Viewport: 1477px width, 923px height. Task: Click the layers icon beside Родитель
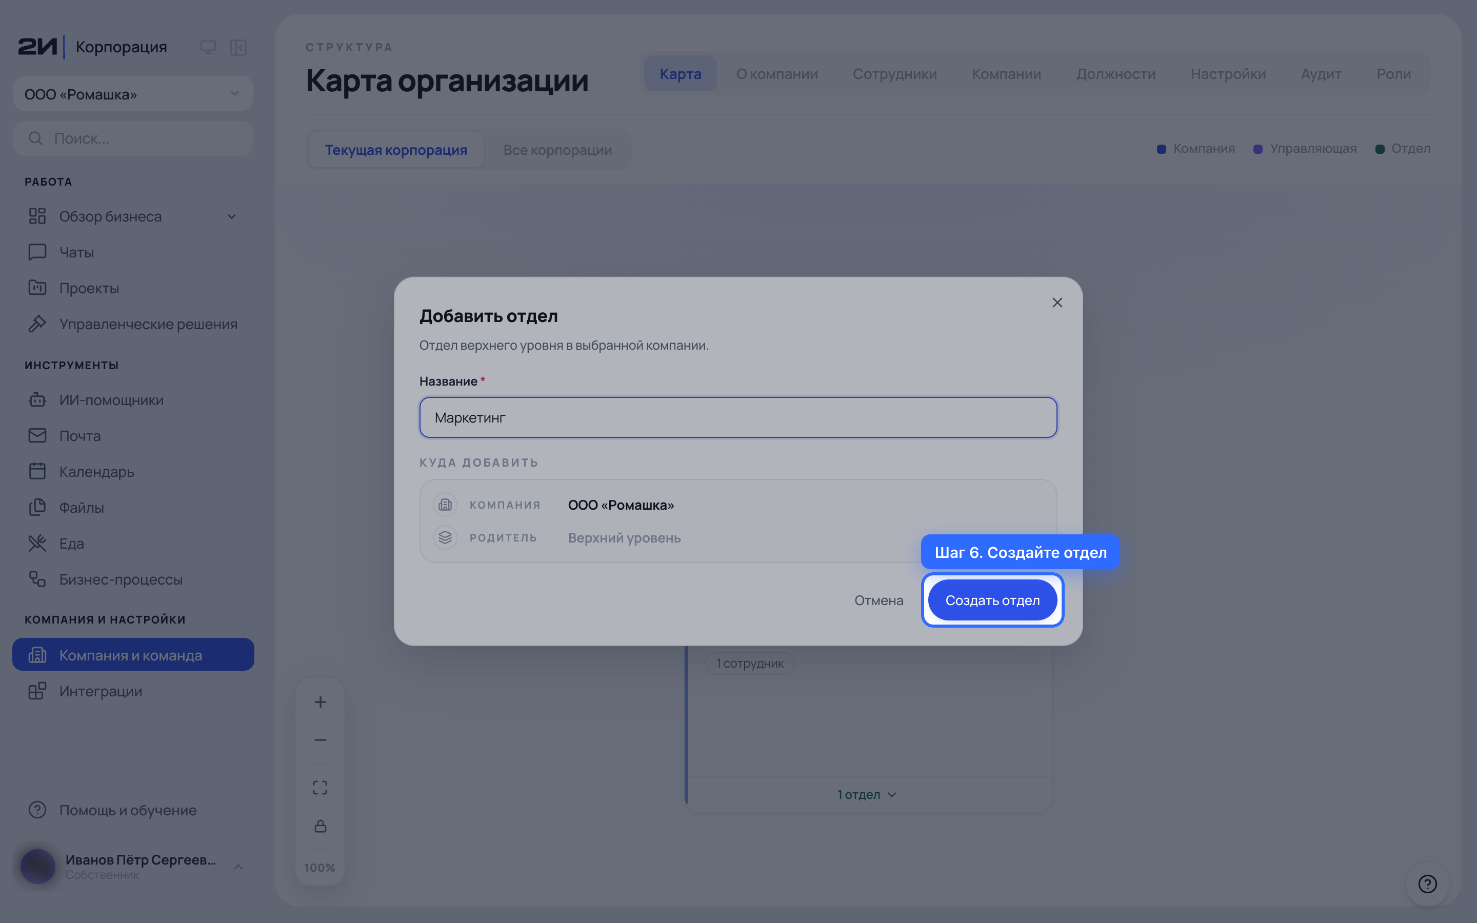pos(445,538)
